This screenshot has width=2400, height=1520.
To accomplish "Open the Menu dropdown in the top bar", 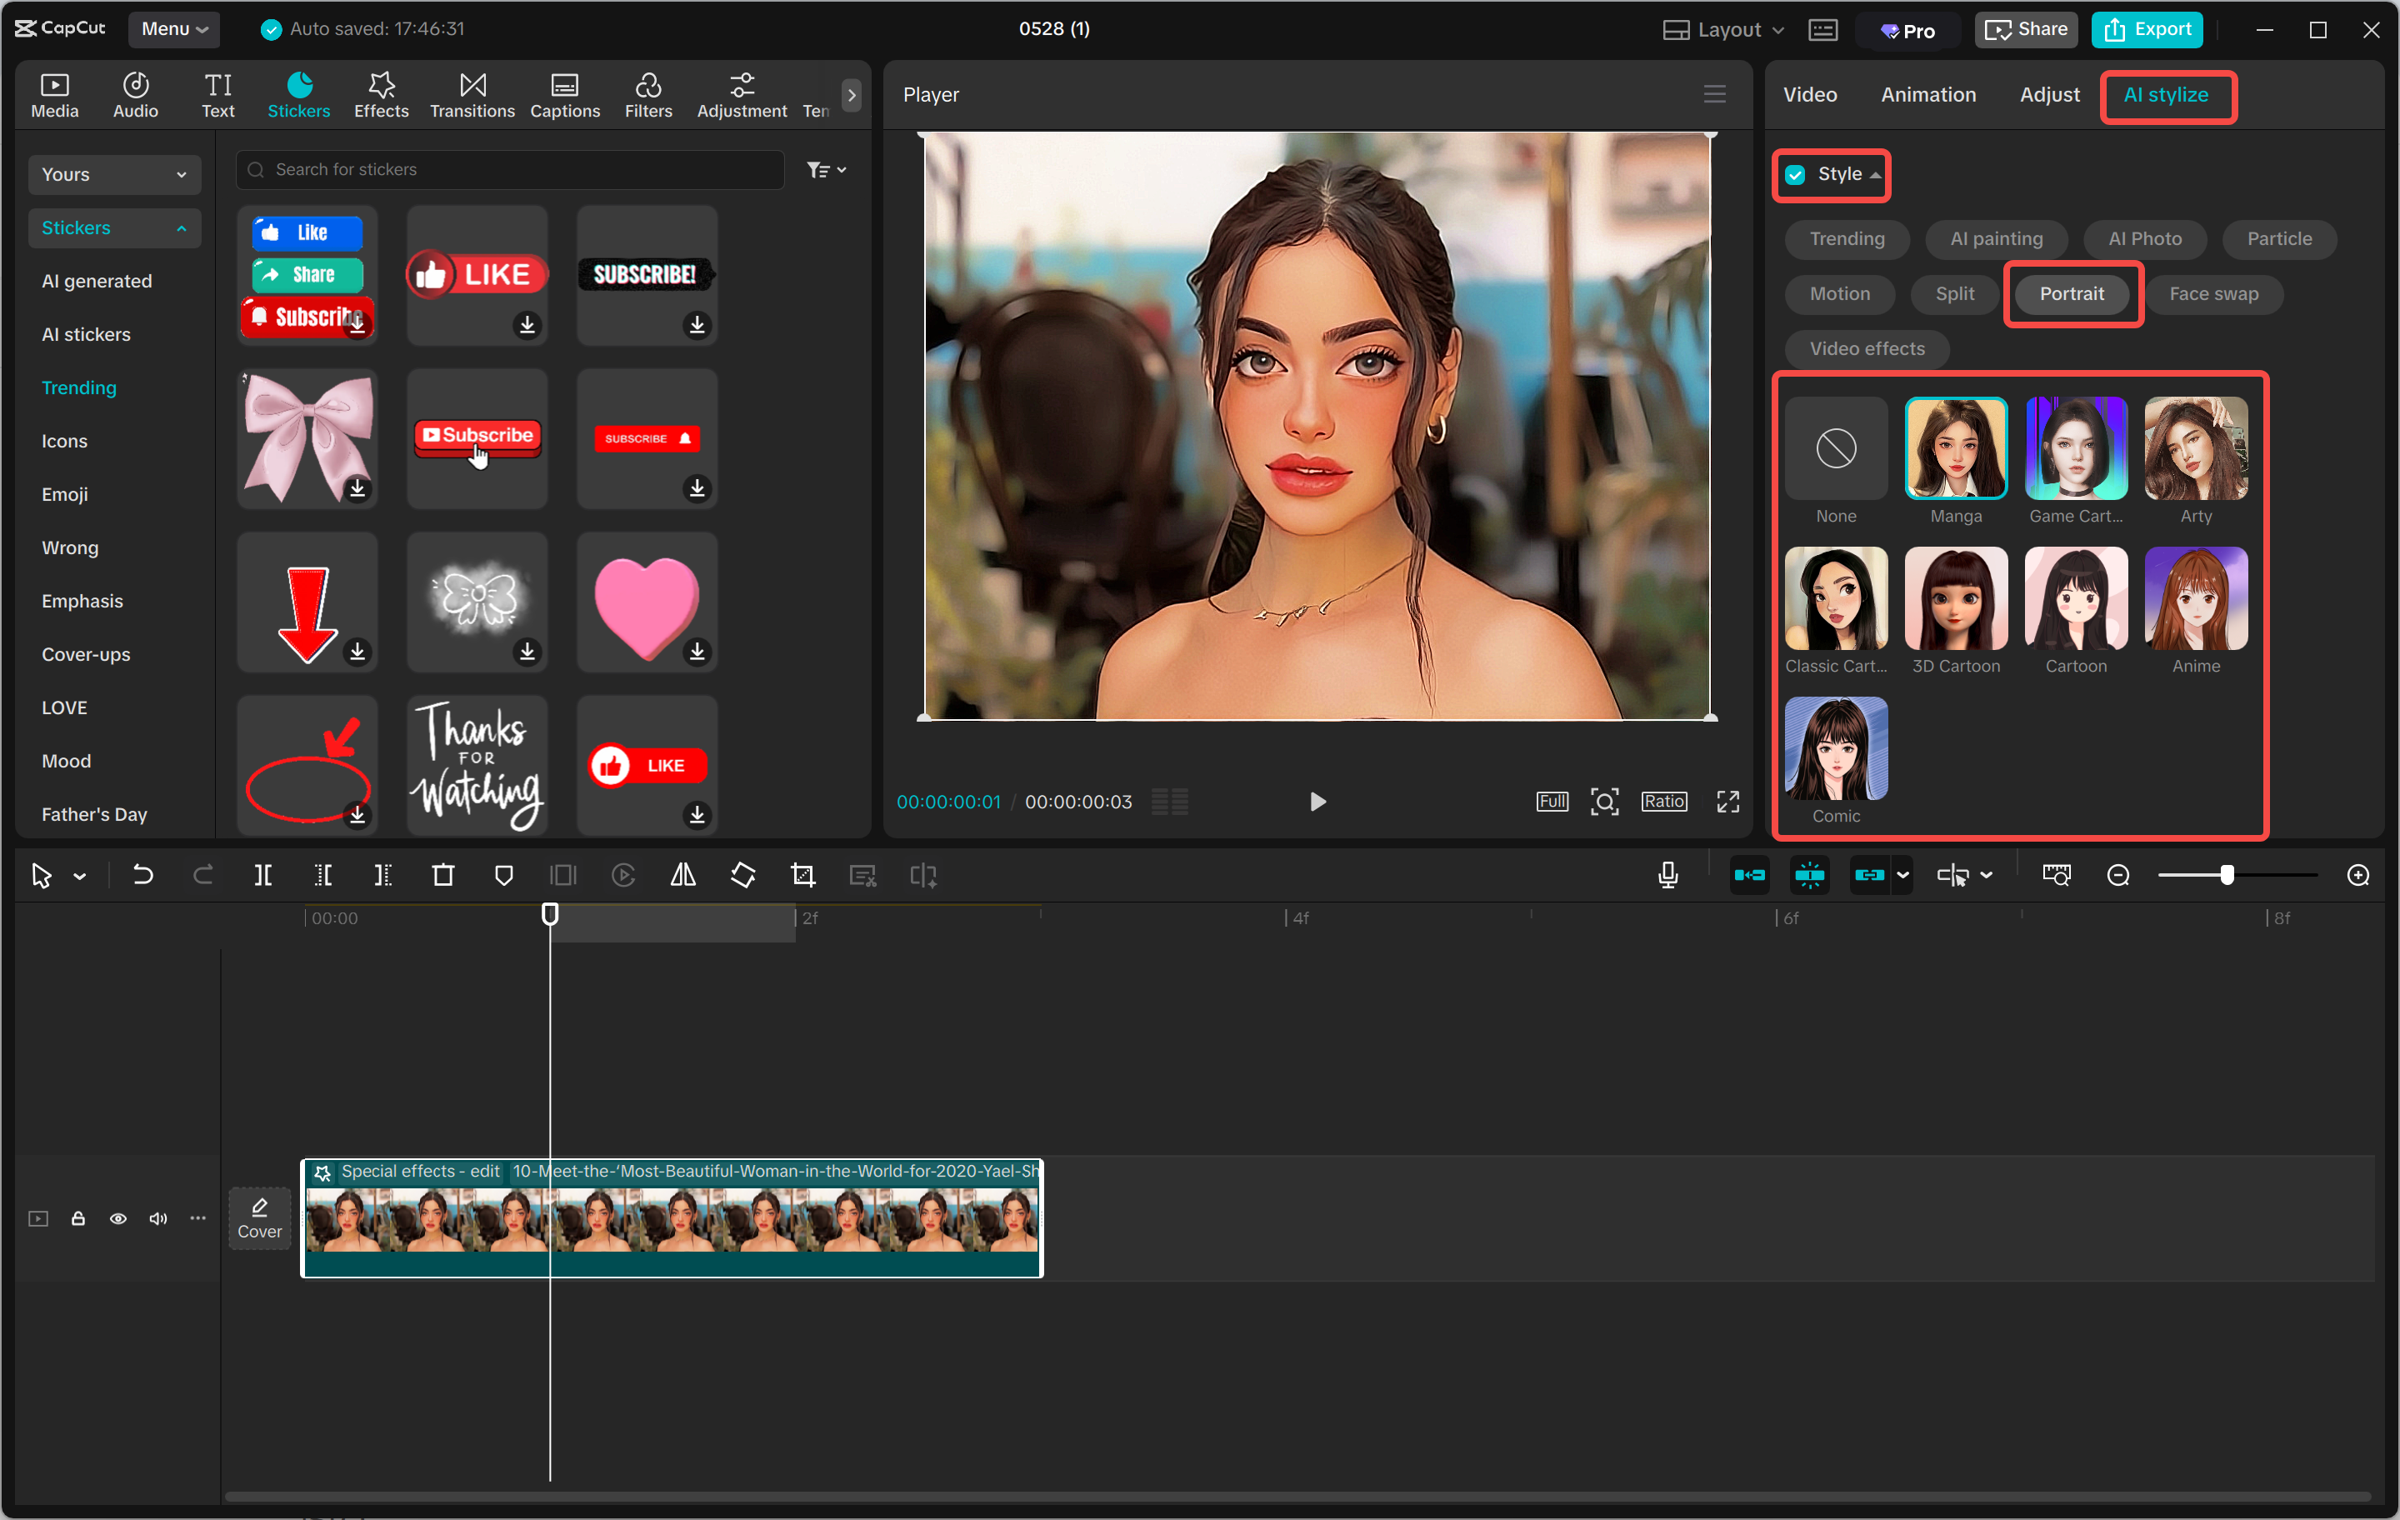I will click(x=173, y=29).
